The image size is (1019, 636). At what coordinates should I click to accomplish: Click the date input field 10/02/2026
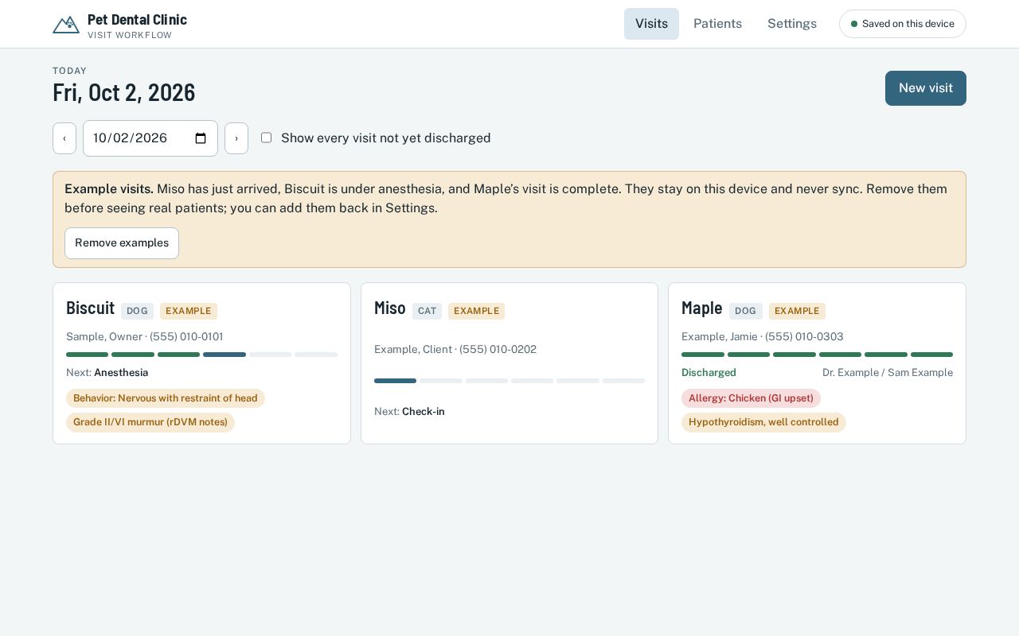150,138
